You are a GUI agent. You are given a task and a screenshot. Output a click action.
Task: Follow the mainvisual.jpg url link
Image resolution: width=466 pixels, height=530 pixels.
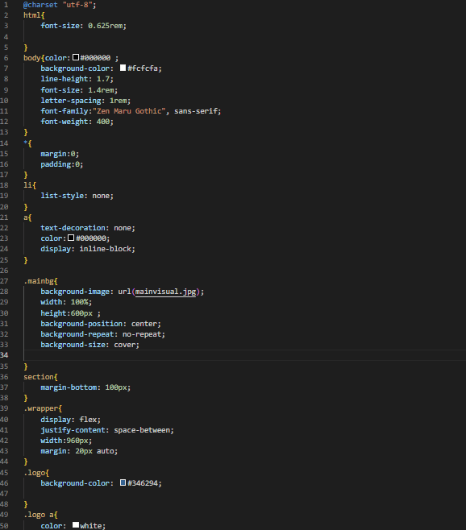coord(165,292)
